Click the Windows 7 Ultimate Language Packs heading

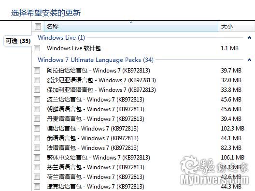click(96, 60)
